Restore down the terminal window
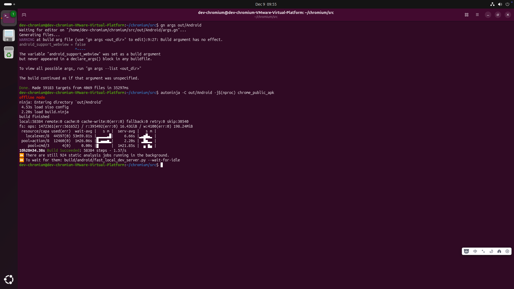The height and width of the screenshot is (289, 514). tap(498, 15)
